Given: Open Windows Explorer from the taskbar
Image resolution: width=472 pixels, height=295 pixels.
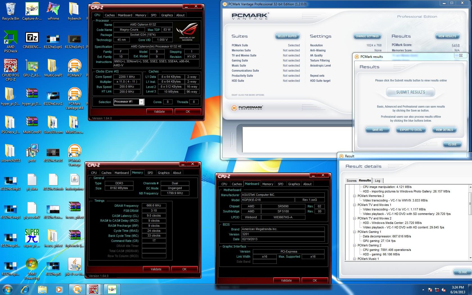Looking at the screenshot, I should [x=42, y=289].
